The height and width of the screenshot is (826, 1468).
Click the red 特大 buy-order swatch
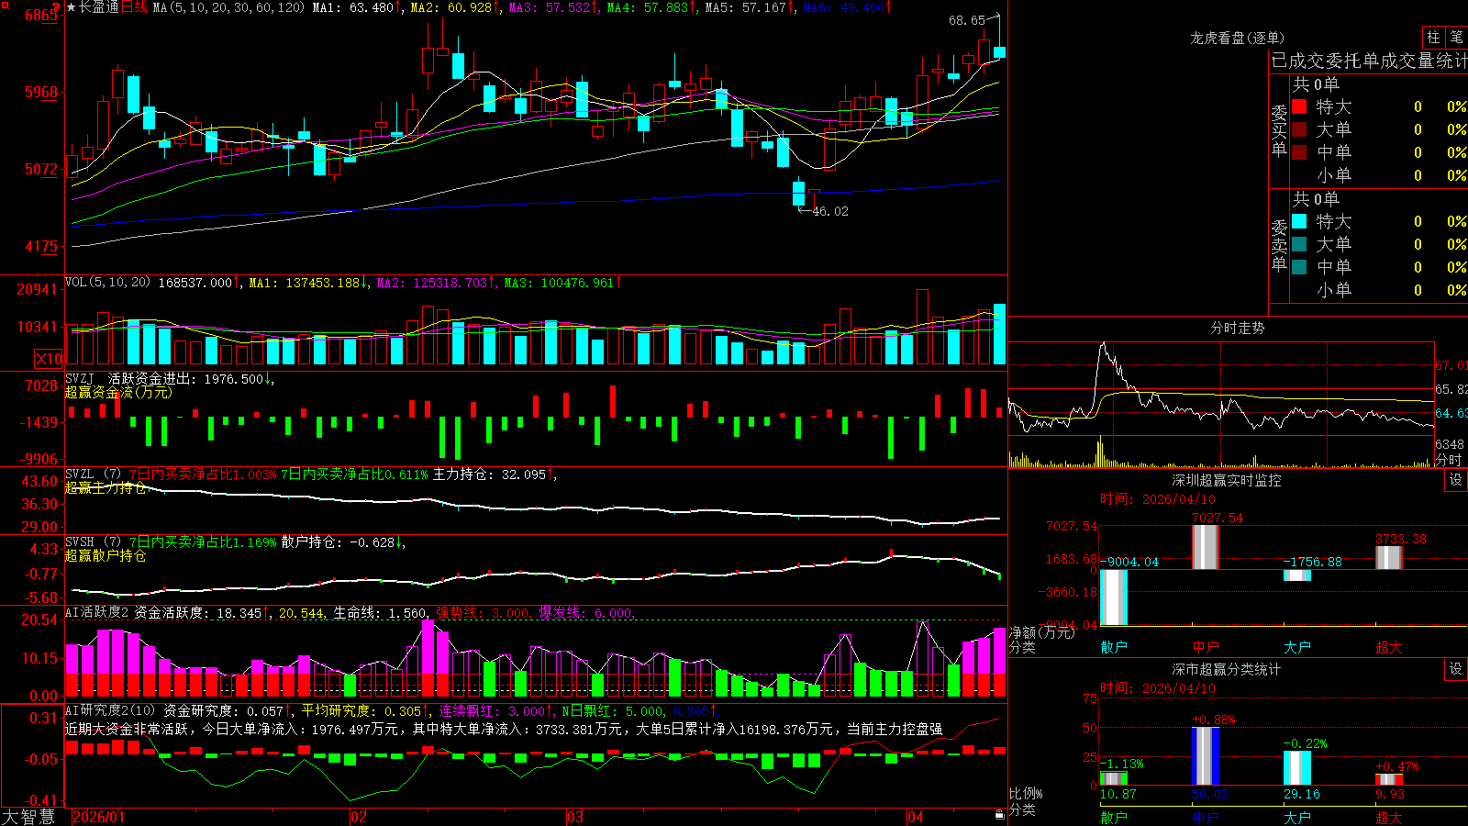pos(1299,106)
